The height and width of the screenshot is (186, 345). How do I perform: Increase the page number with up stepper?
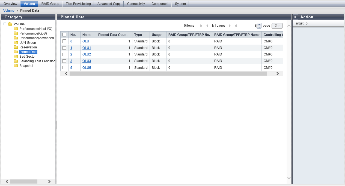tap(259, 24)
